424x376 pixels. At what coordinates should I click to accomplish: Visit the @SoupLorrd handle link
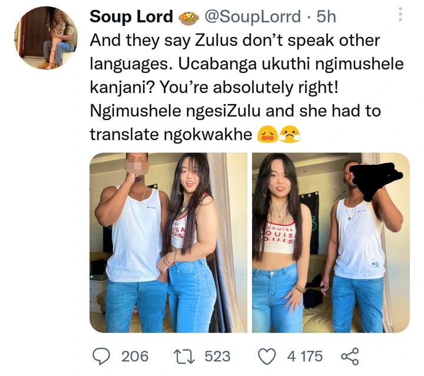pos(253,16)
